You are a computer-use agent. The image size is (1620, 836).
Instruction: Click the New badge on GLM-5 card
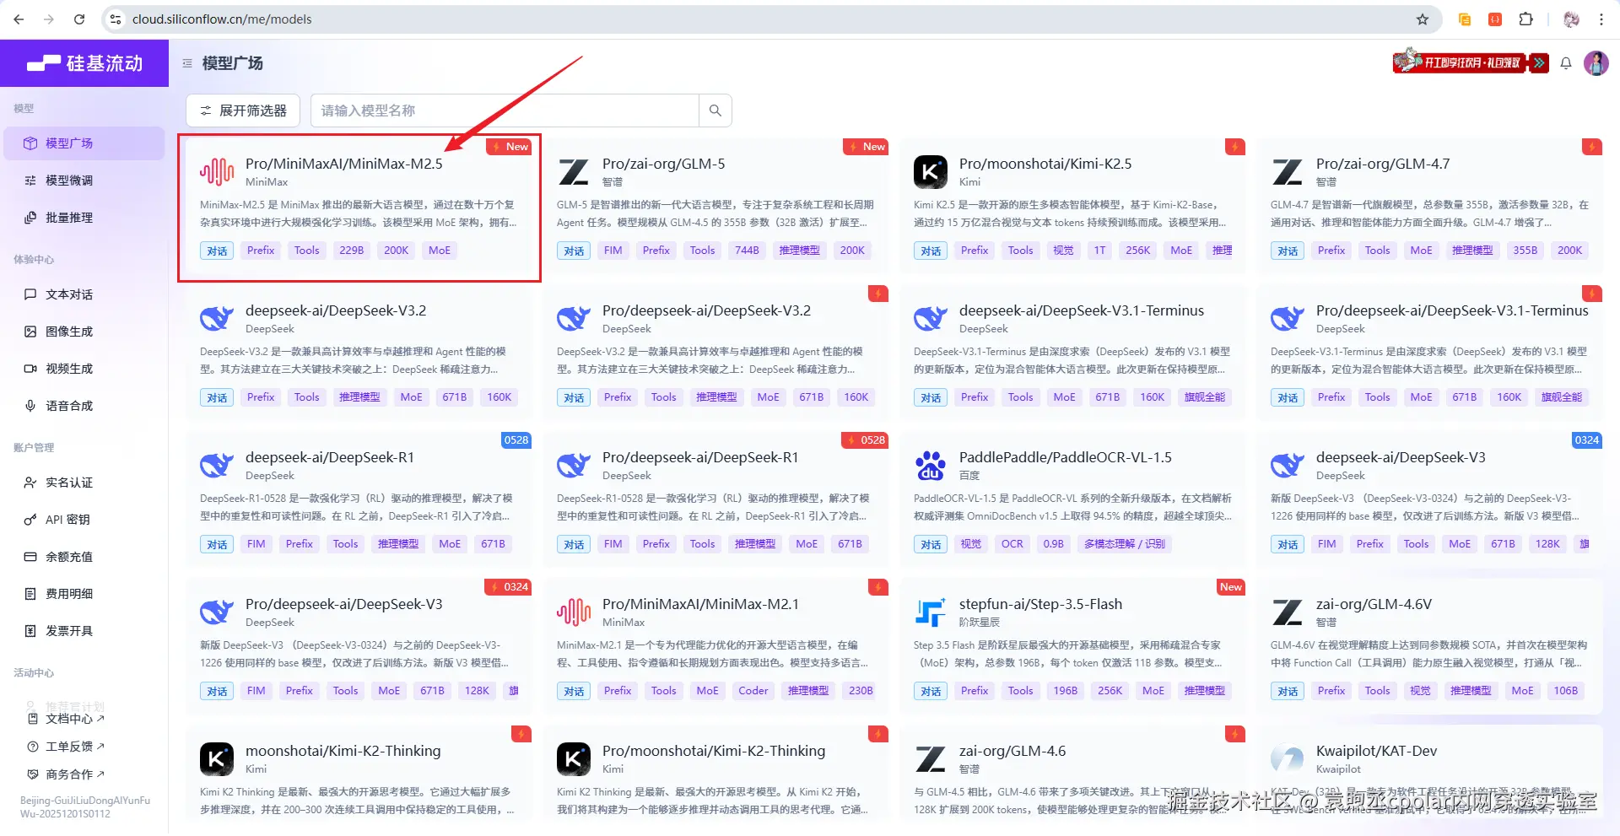pyautogui.click(x=866, y=147)
